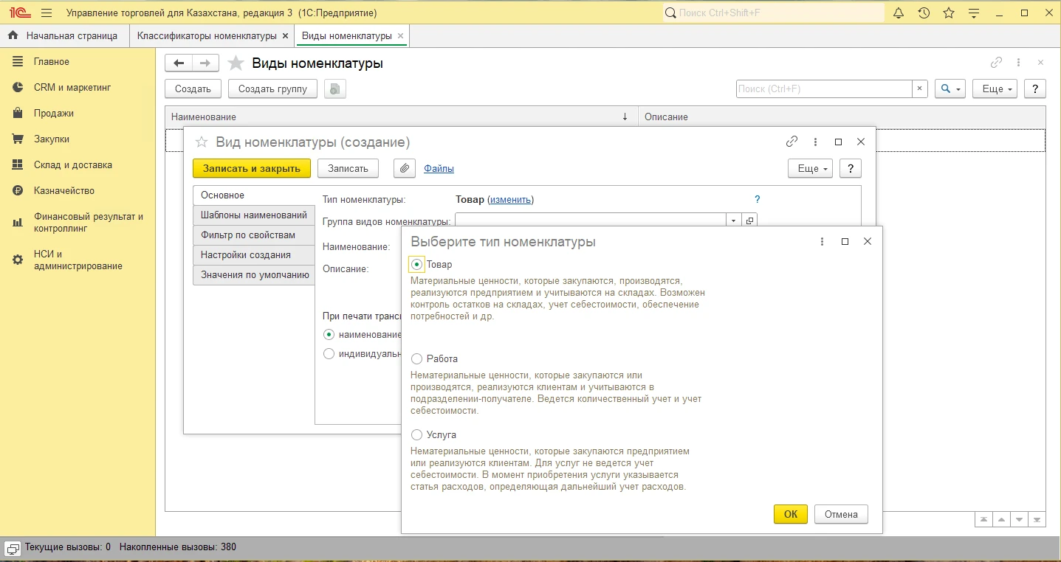Open the Файлы link

click(x=439, y=168)
